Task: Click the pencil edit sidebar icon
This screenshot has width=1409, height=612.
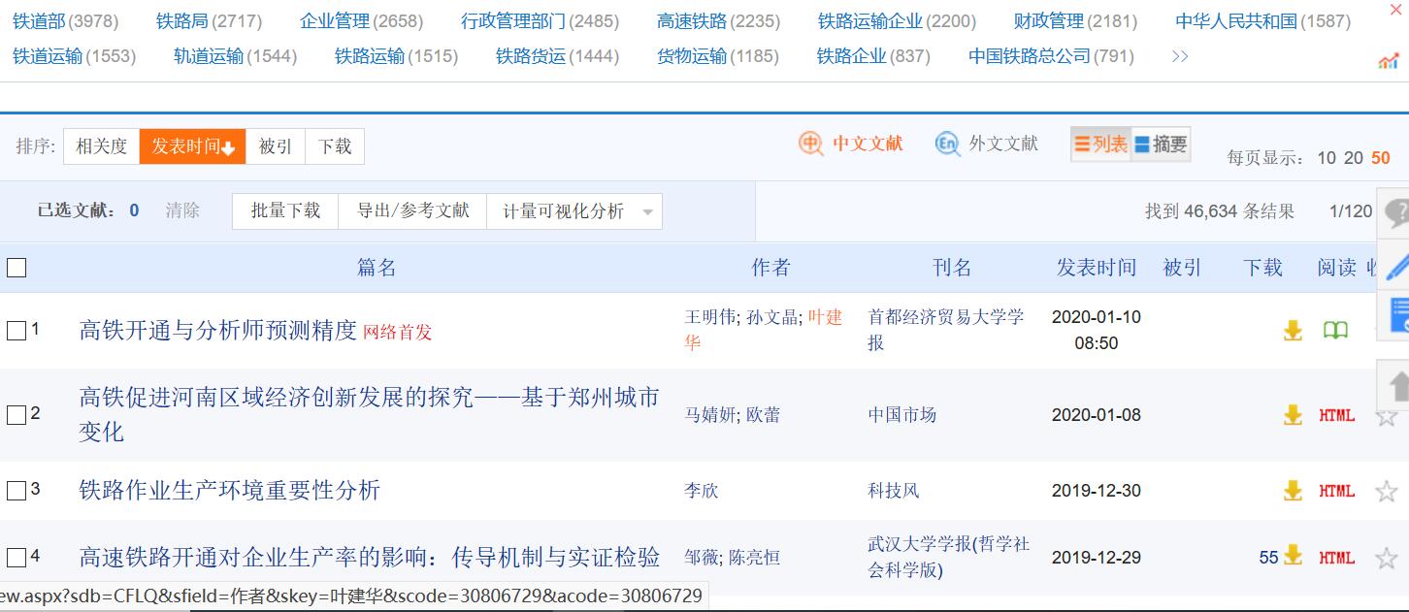Action: click(x=1395, y=264)
